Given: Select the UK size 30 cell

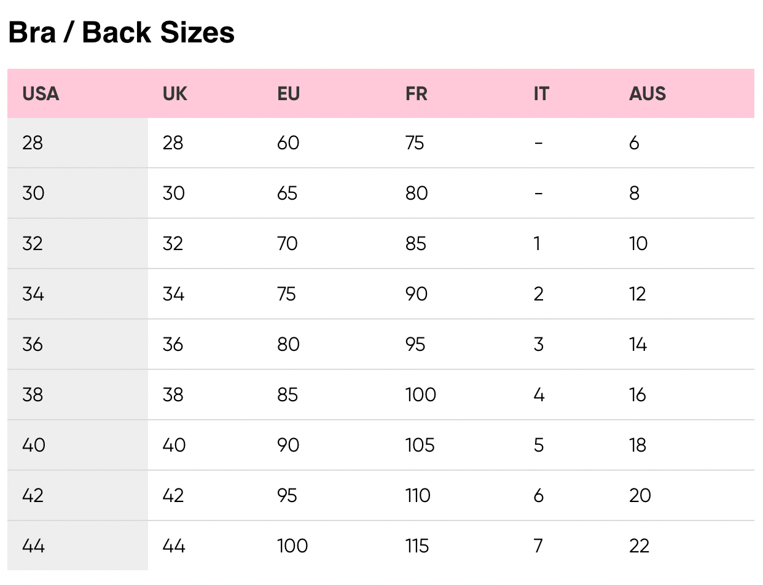Looking at the screenshot, I should 173,194.
